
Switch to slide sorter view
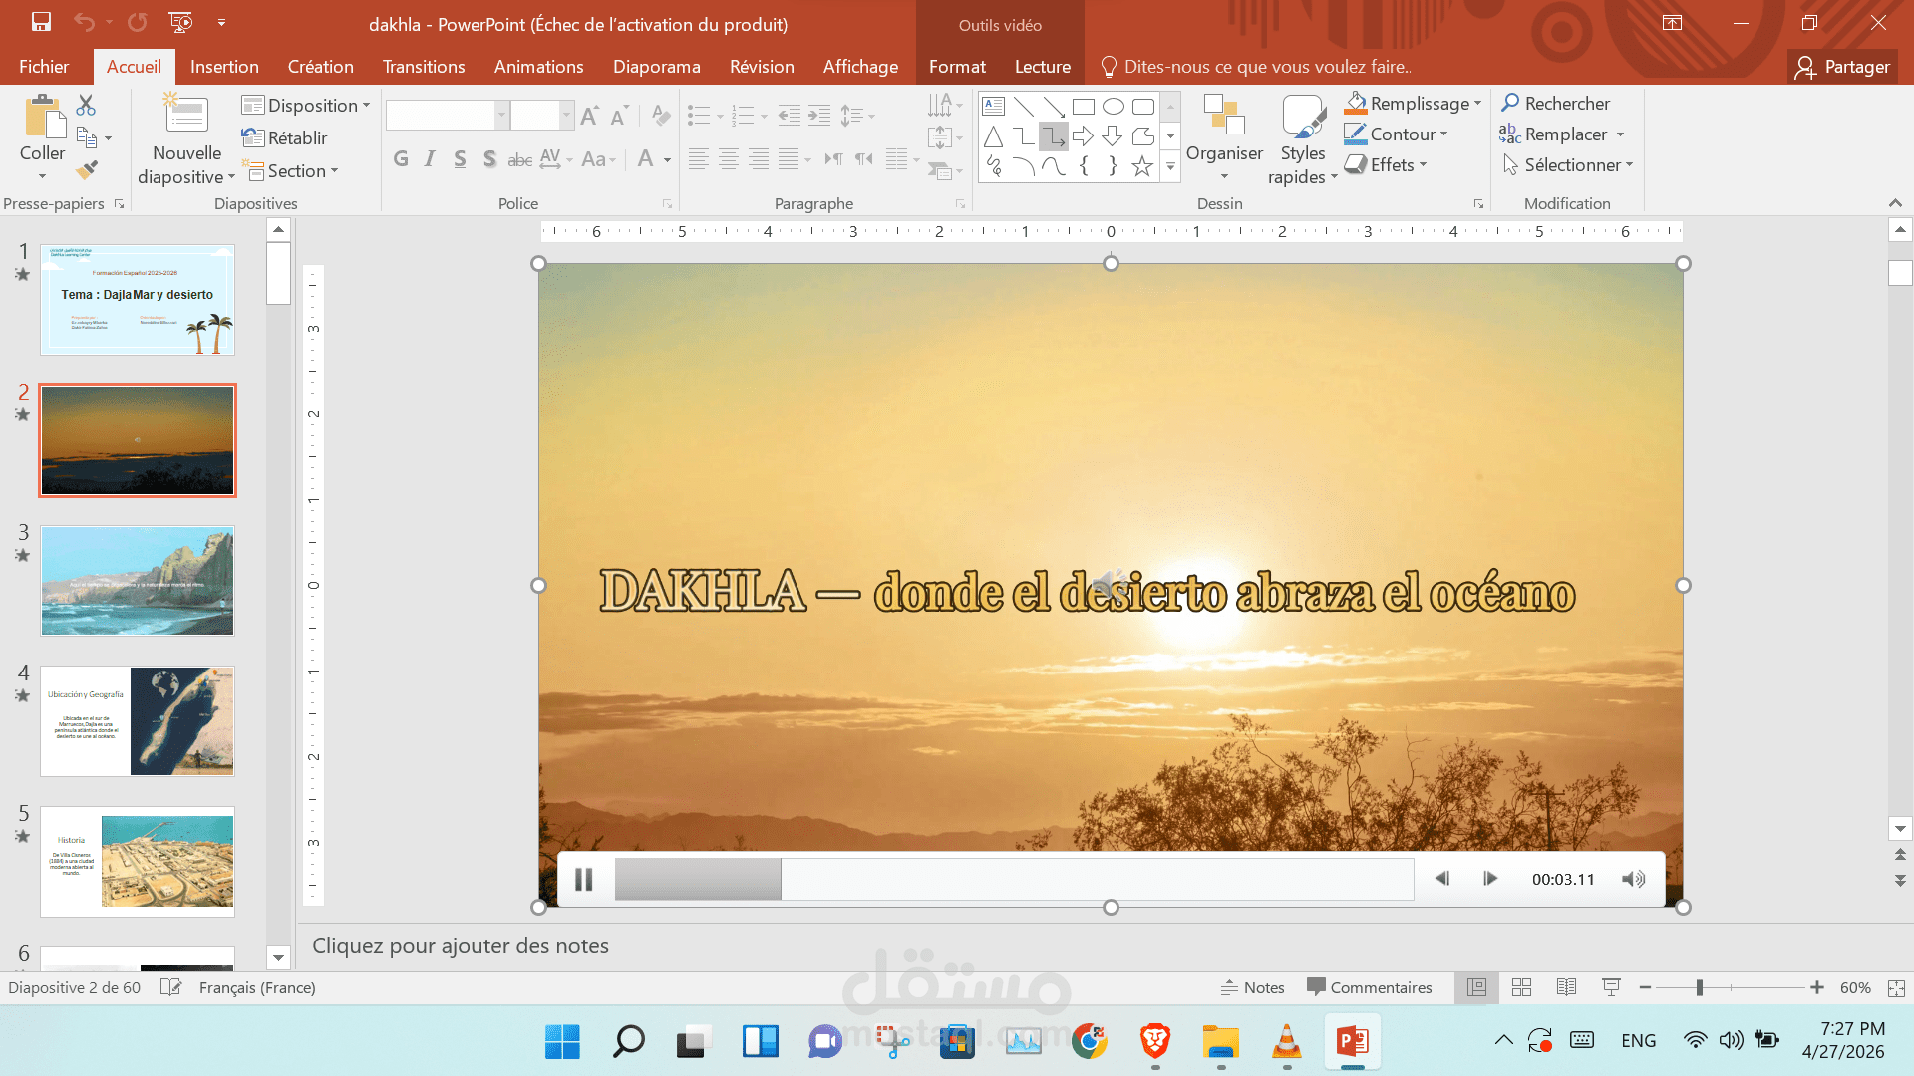pos(1521,987)
